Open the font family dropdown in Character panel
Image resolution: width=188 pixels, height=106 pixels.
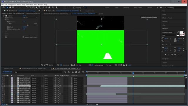pyautogui.click(x=169, y=32)
